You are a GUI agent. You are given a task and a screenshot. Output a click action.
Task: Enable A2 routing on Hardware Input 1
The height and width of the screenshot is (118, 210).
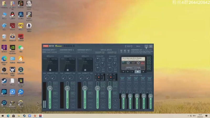pyautogui.click(x=55, y=86)
